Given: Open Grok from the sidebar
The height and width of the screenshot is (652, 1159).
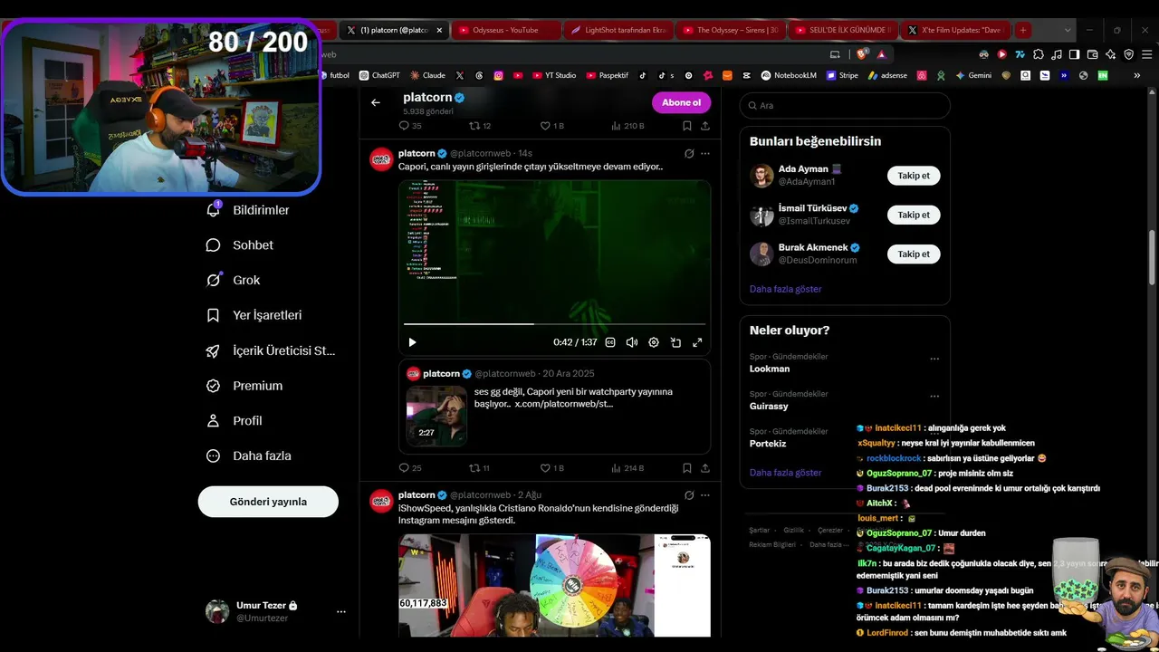Looking at the screenshot, I should click(x=233, y=281).
